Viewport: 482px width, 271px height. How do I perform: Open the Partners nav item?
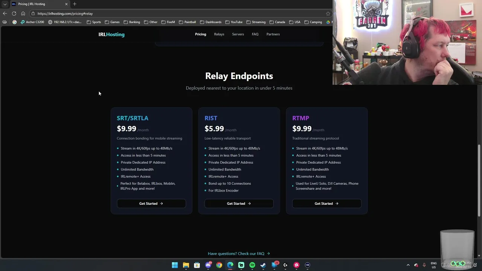[x=273, y=34]
